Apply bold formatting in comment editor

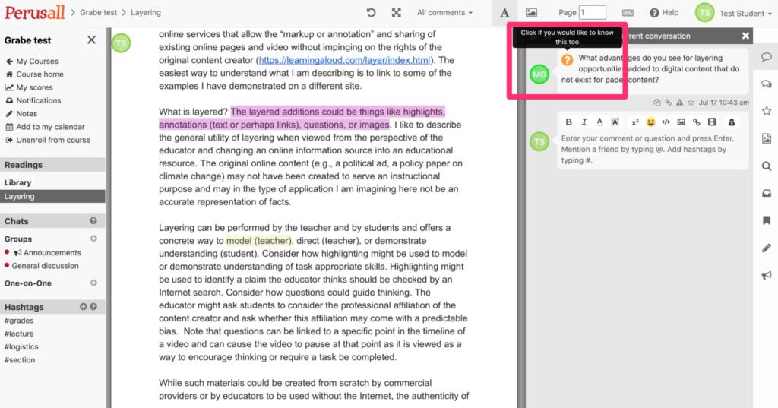[x=569, y=122]
